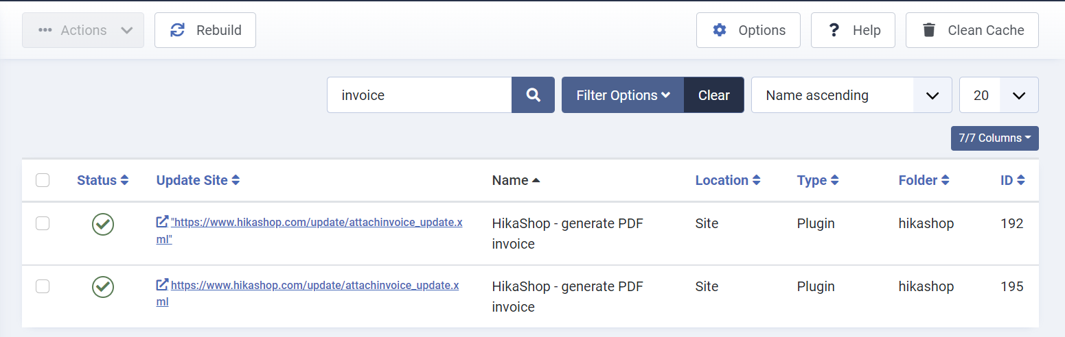Click external link icon in first row
1065x337 pixels.
click(x=162, y=222)
